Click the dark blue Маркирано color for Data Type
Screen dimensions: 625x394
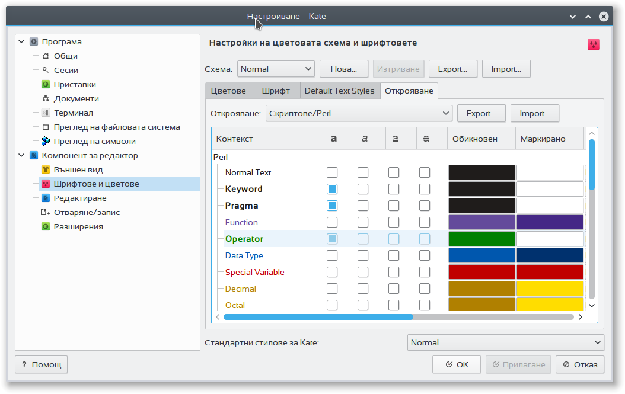(550, 255)
